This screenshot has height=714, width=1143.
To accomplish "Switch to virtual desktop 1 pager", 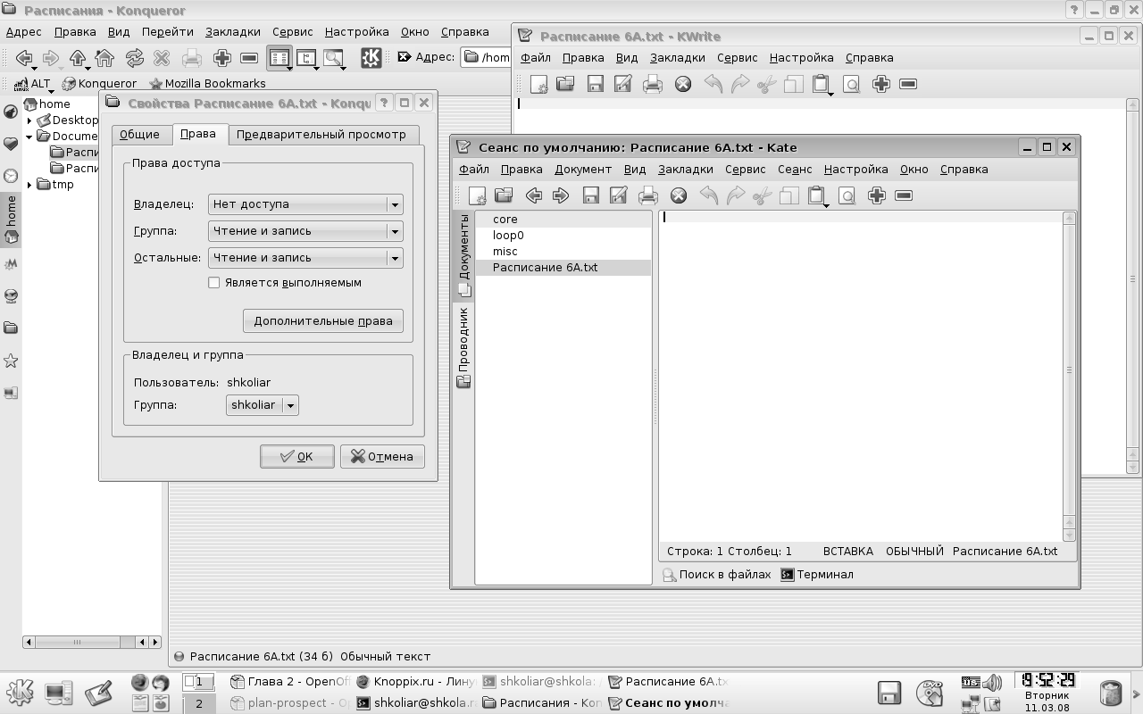I will pos(199,682).
